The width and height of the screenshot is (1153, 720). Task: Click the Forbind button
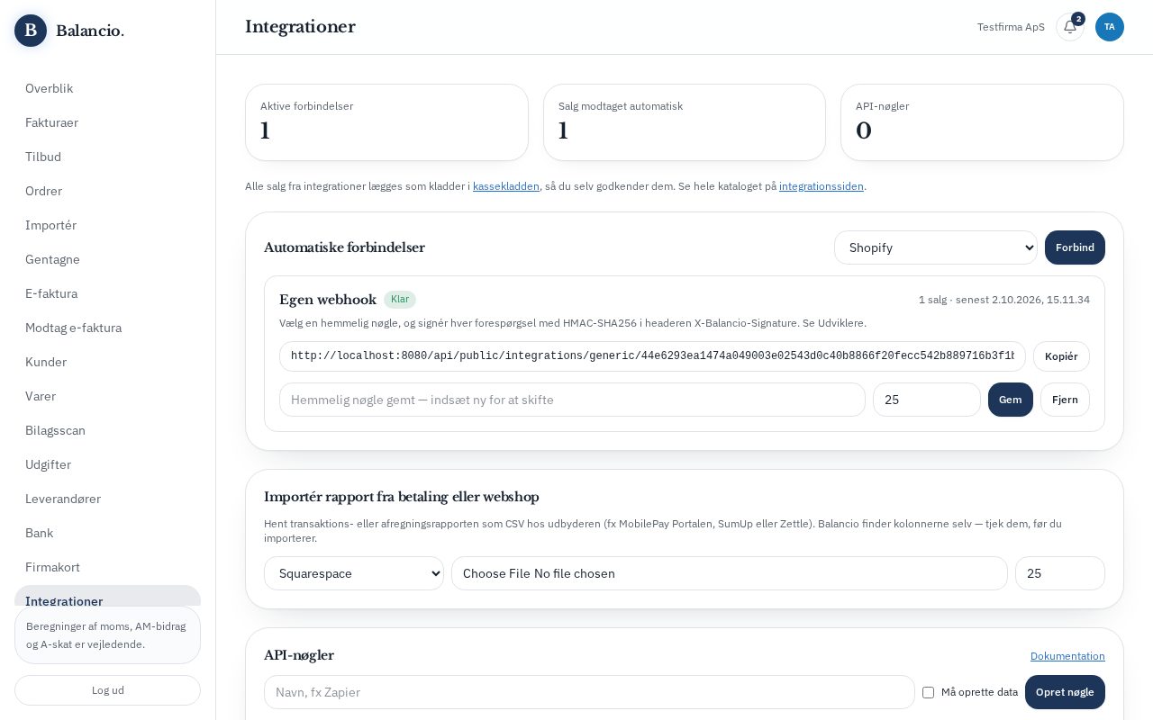pos(1075,247)
